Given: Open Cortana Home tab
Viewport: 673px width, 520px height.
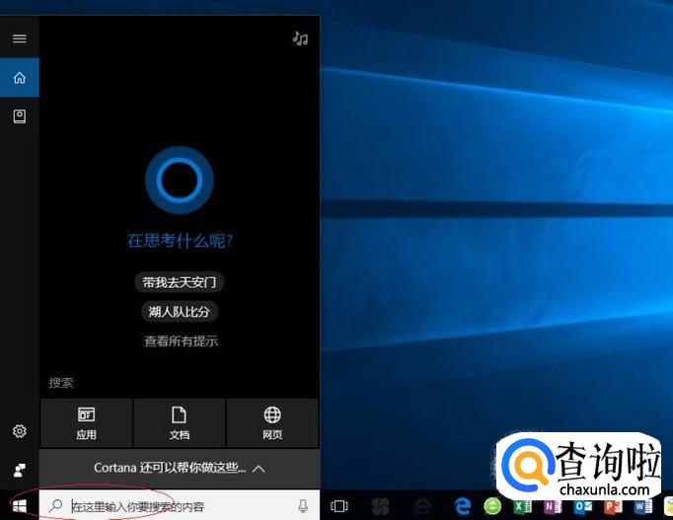Looking at the screenshot, I should (x=20, y=78).
